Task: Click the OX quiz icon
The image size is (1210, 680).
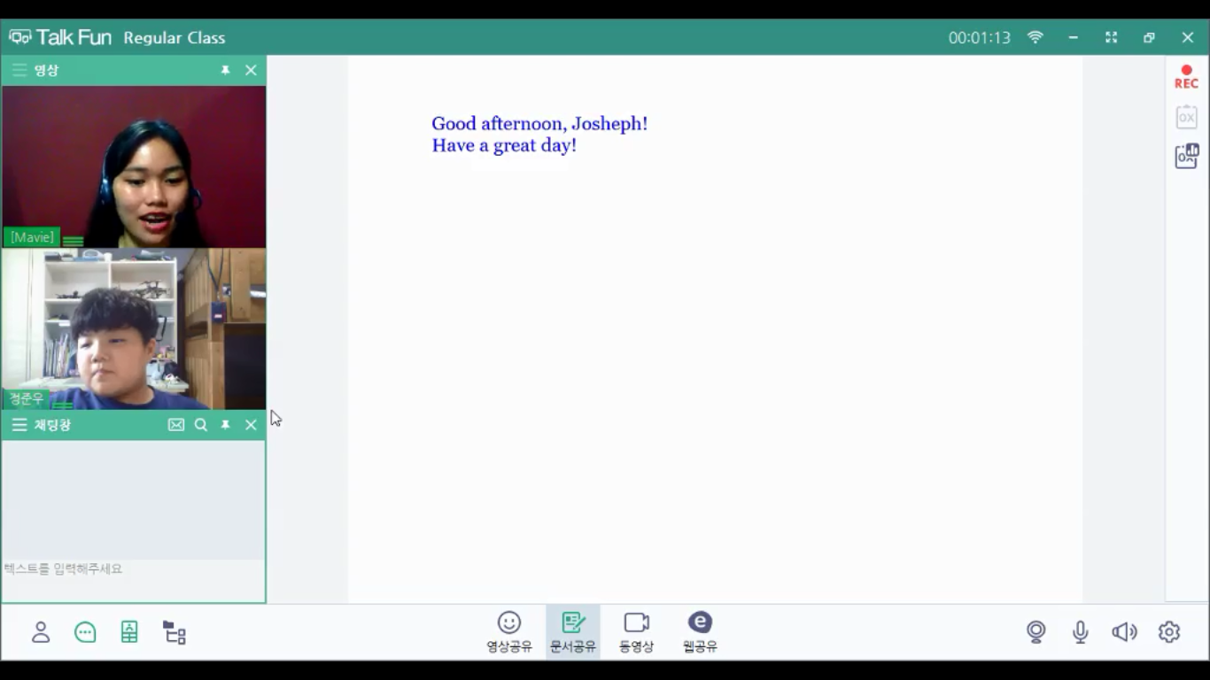Action: point(1186,117)
